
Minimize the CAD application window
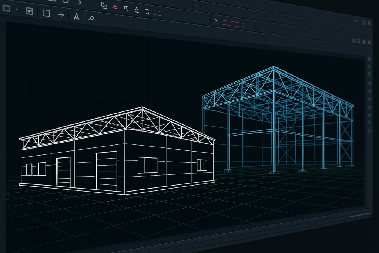pyautogui.click(x=356, y=21)
